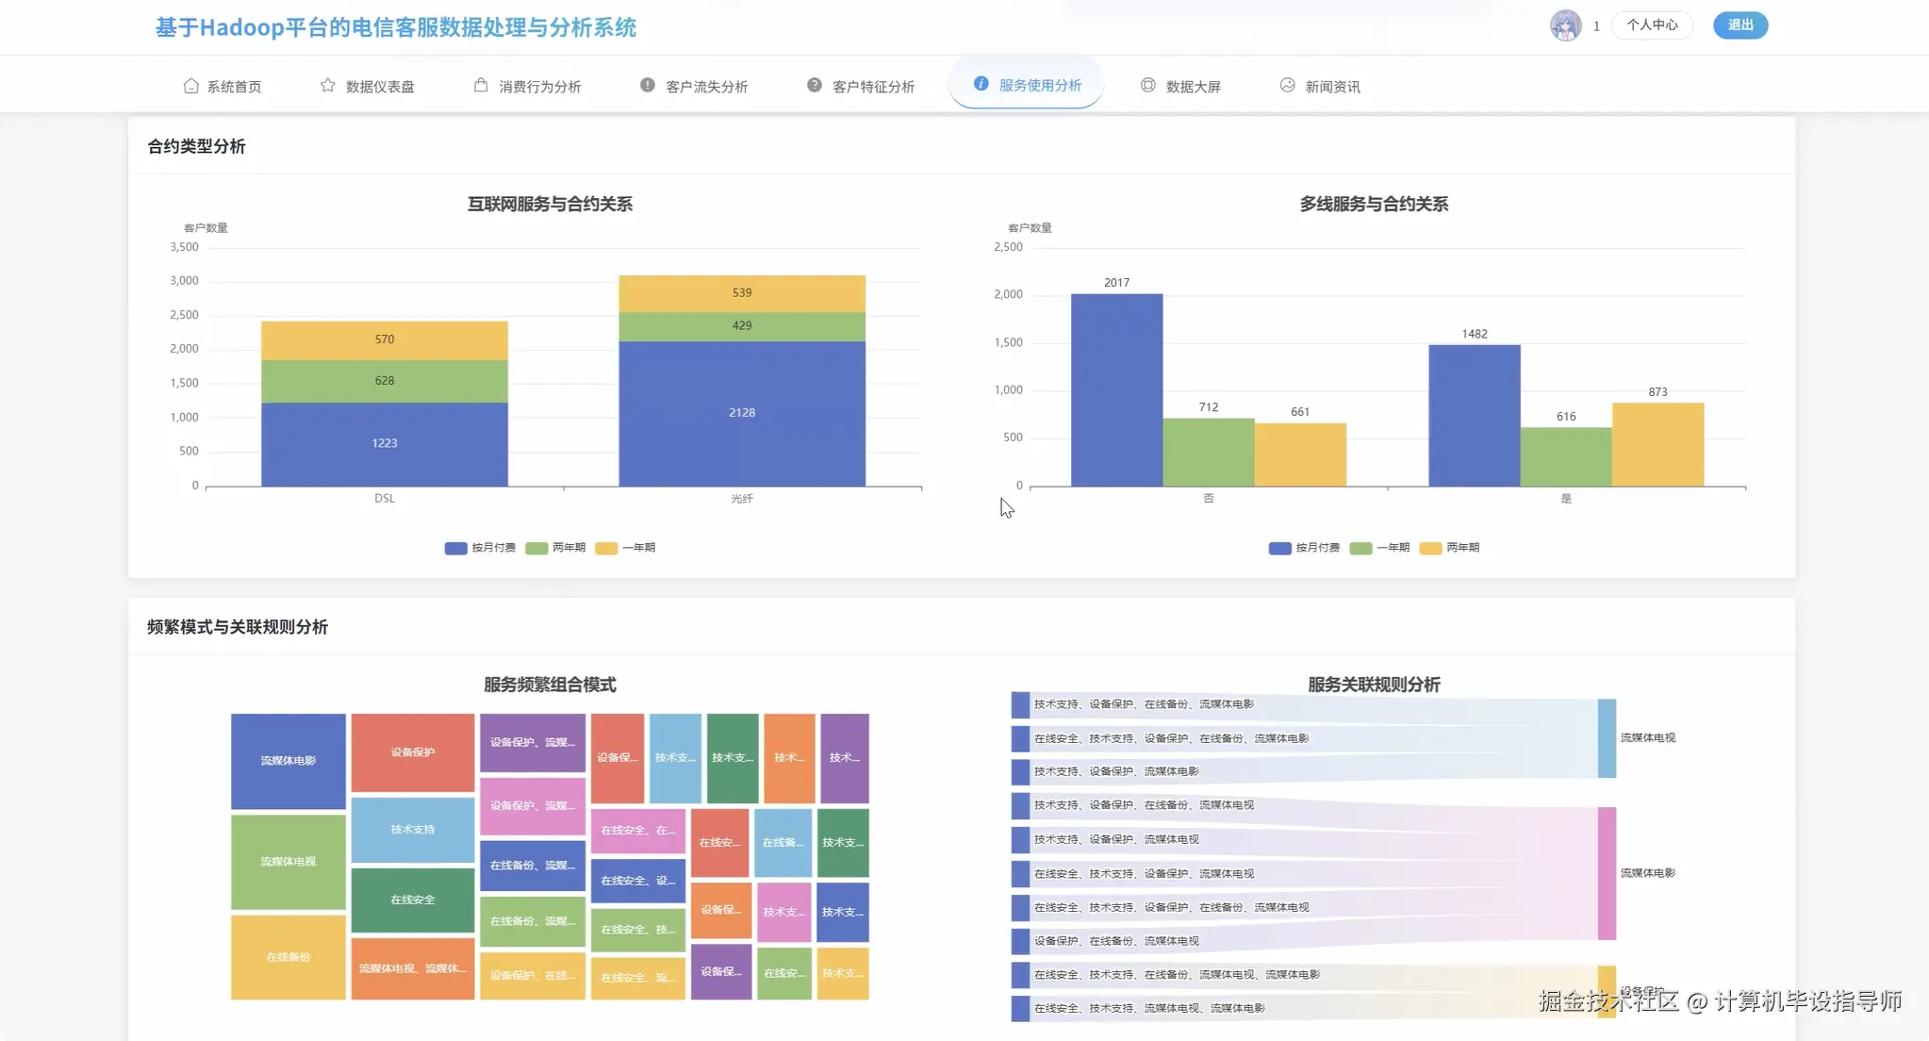Image resolution: width=1929 pixels, height=1041 pixels.
Task: Toggle 一年期 legend in internet service chart
Action: (625, 548)
